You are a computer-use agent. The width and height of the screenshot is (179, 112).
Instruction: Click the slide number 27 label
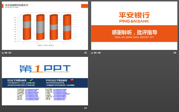point(85,108)
